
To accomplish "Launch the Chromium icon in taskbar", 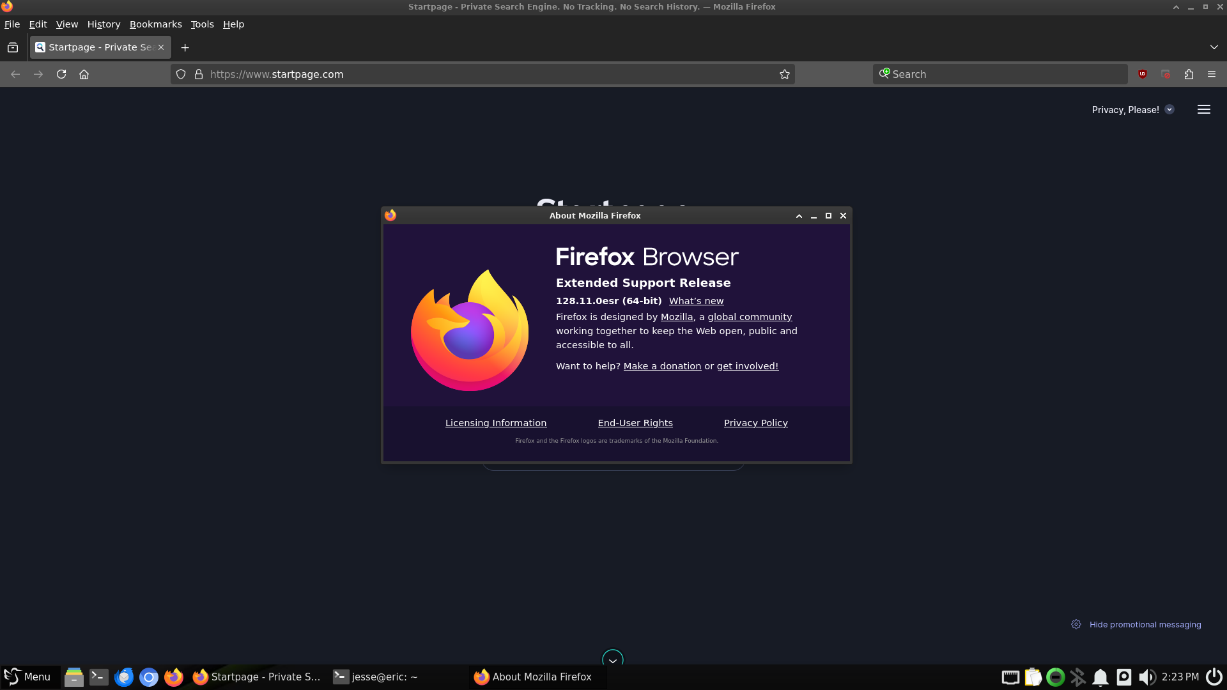I will 149,677.
